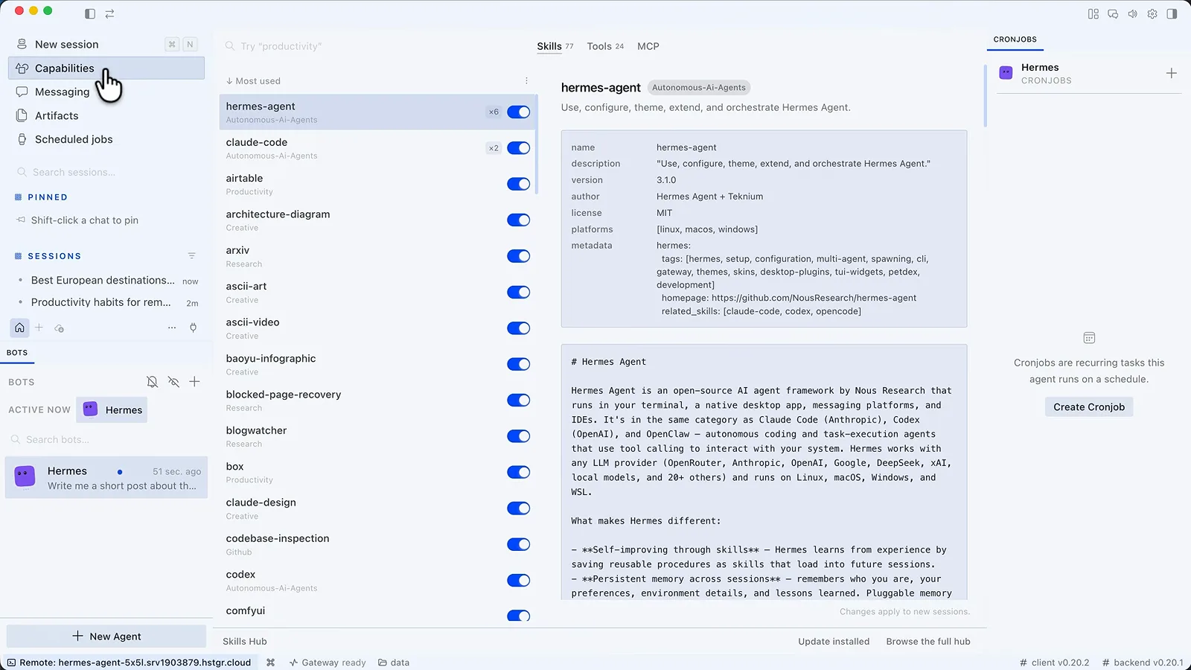Open the three-dot menu above the skills list
The height and width of the screenshot is (670, 1191).
[526, 81]
